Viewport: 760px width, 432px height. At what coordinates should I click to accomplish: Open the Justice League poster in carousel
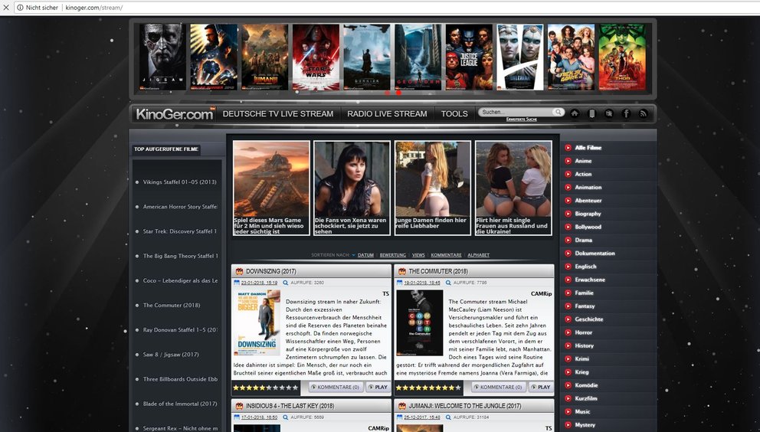pos(469,57)
